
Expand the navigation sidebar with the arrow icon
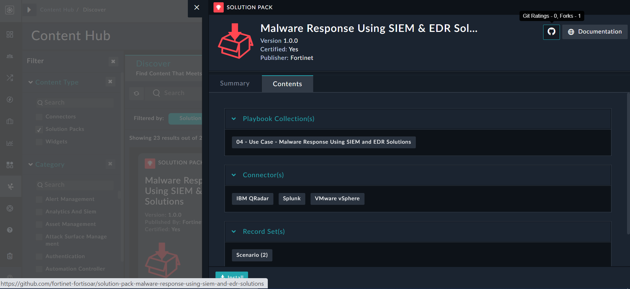pos(29,10)
